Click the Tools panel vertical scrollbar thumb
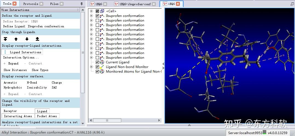Image resolution: width=295 pixels, height=136 pixels. [83, 53]
